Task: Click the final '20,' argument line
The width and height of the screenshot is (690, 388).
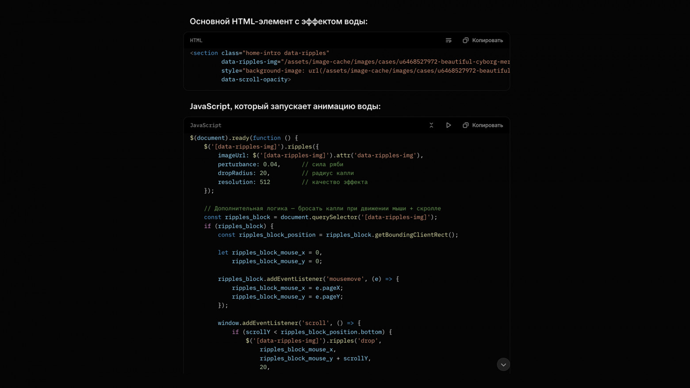Action: pos(264,367)
